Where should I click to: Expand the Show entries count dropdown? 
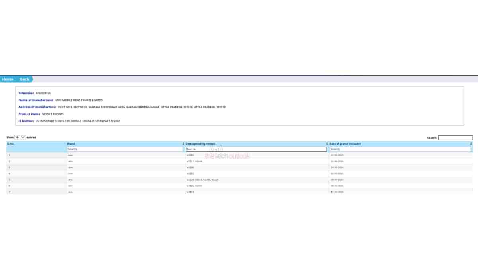[20, 137]
